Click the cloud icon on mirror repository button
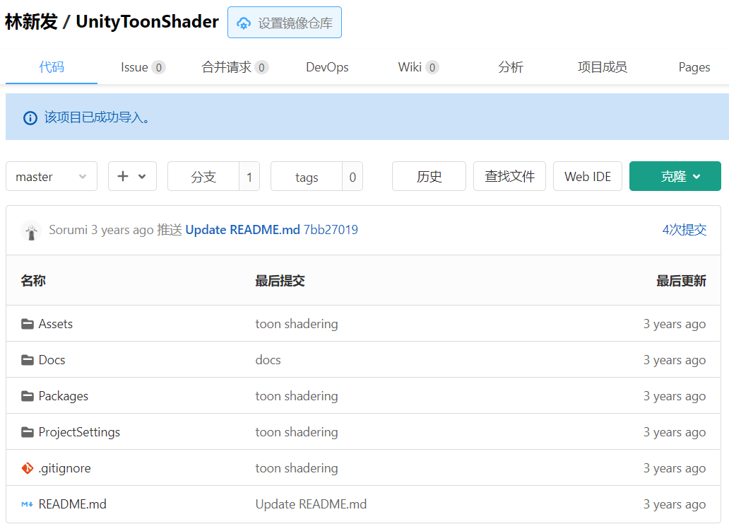The width and height of the screenshot is (729, 529). [x=244, y=23]
